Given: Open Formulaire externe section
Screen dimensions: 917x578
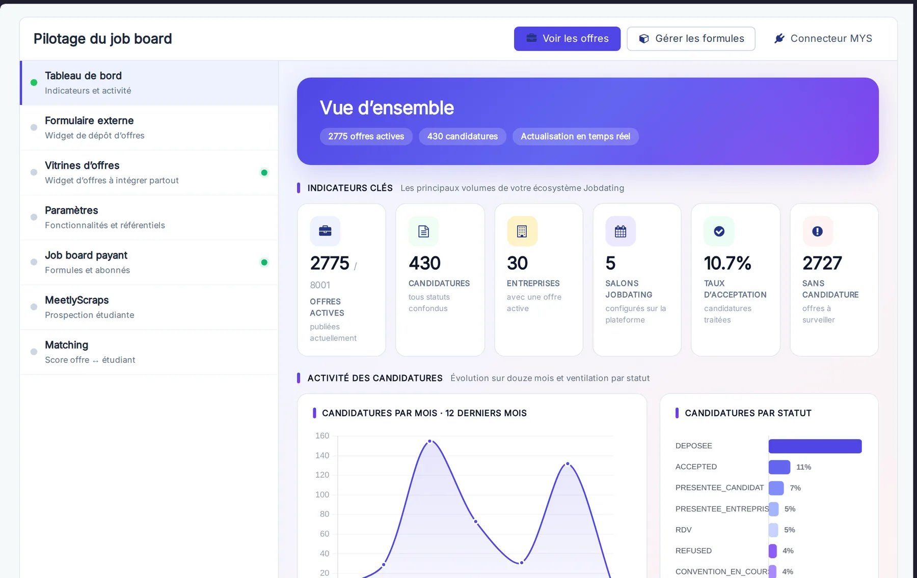Looking at the screenshot, I should pyautogui.click(x=149, y=128).
